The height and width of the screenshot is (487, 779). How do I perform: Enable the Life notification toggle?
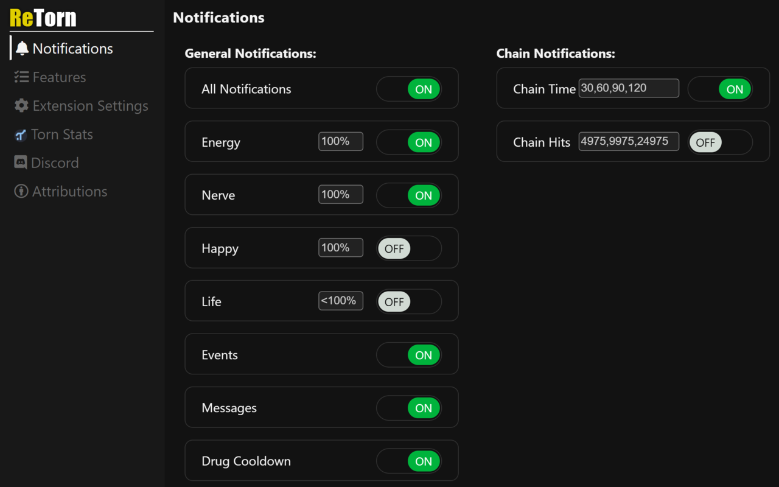click(409, 301)
